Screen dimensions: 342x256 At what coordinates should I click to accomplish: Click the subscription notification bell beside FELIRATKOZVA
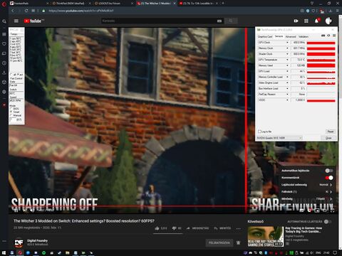click(x=238, y=242)
